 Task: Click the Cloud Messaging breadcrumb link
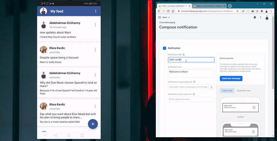(167, 23)
